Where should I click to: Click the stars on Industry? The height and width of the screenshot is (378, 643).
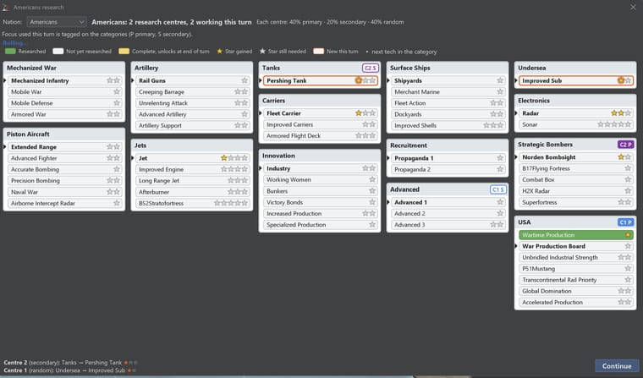[369, 168]
